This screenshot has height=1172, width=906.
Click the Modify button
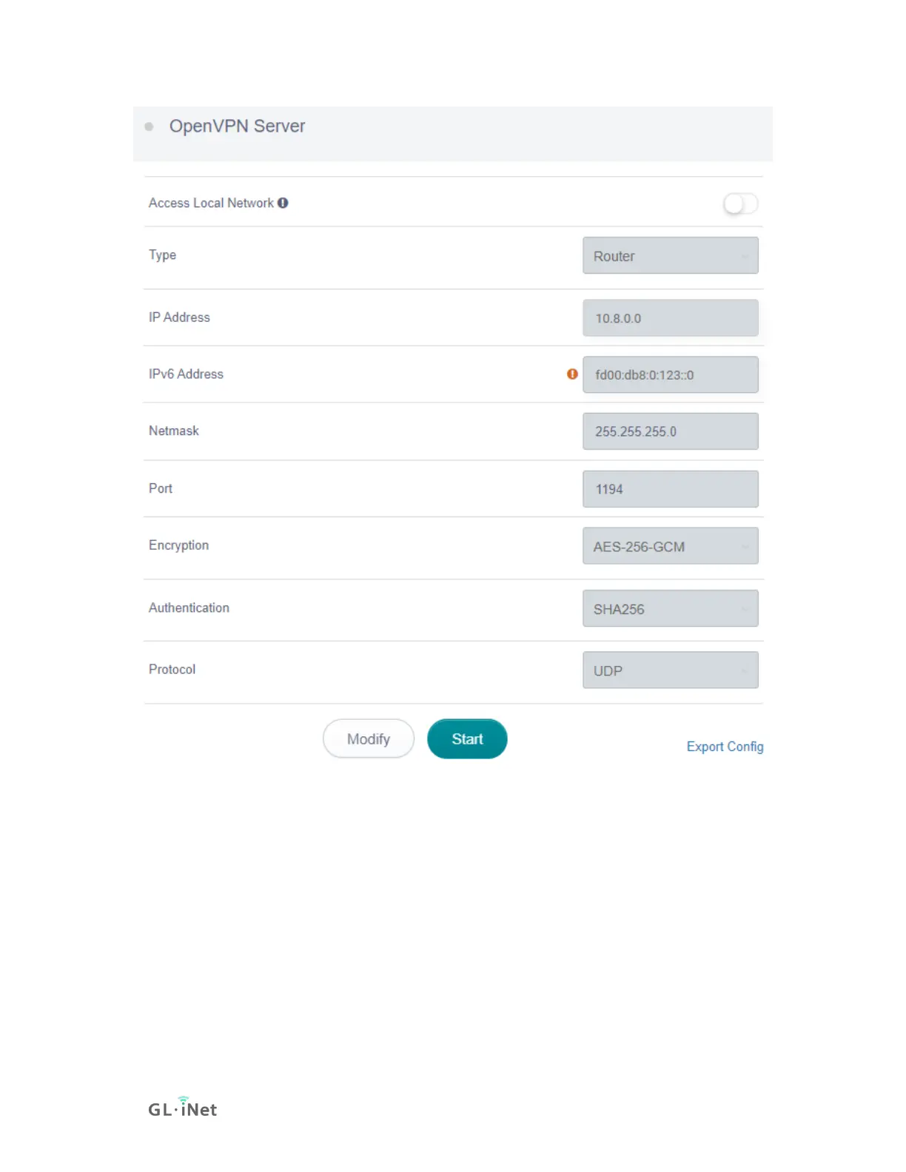[x=369, y=738]
